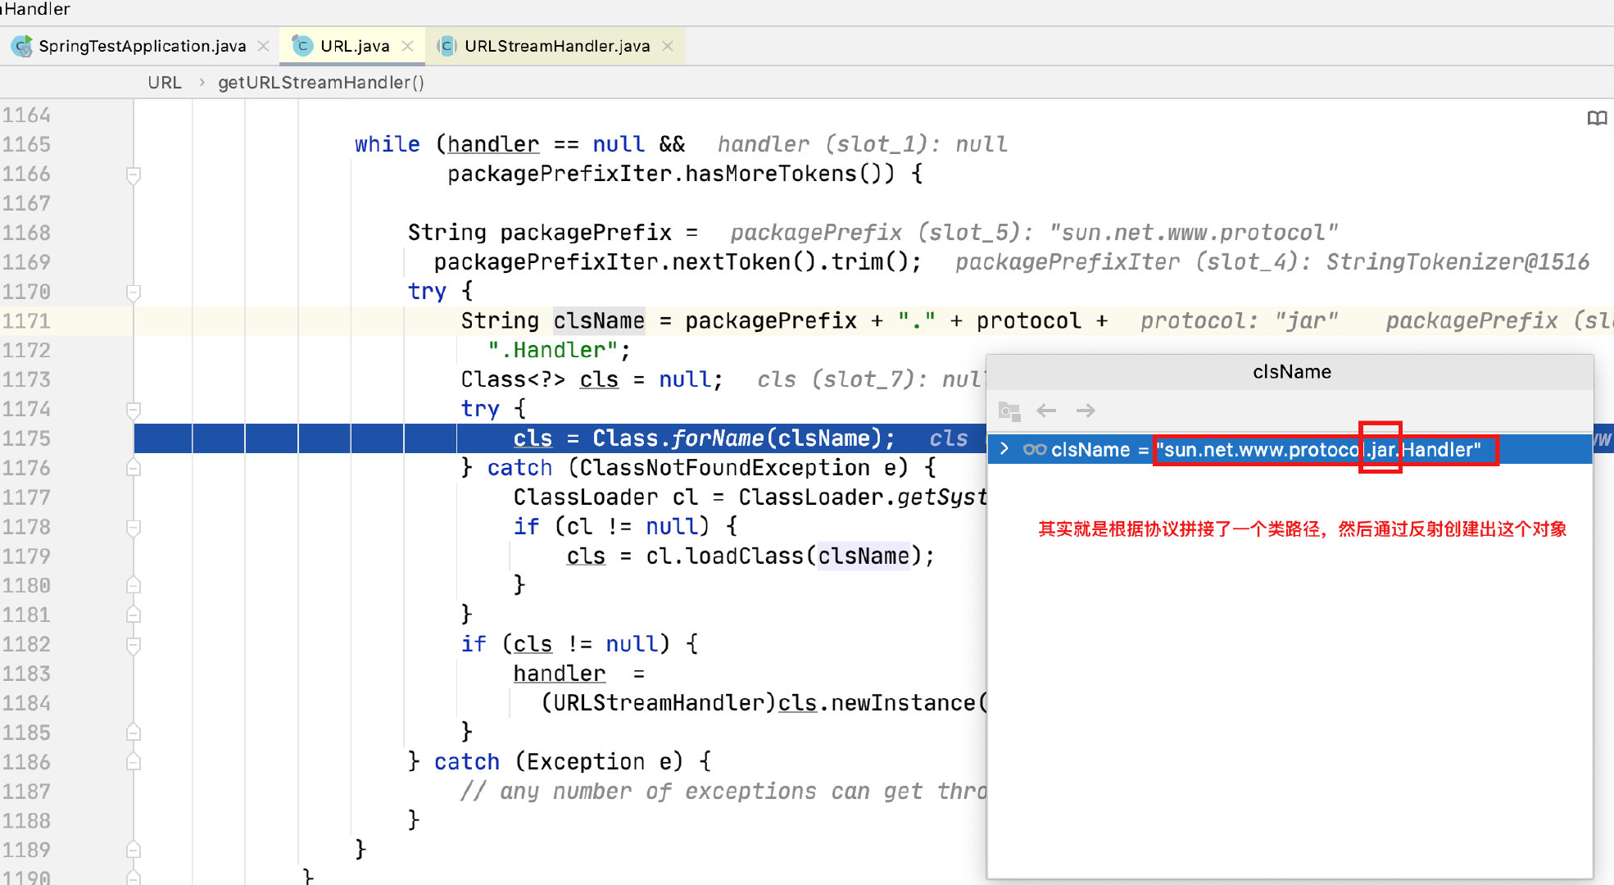
Task: Click the handler variable on line 1183
Action: [x=560, y=674]
